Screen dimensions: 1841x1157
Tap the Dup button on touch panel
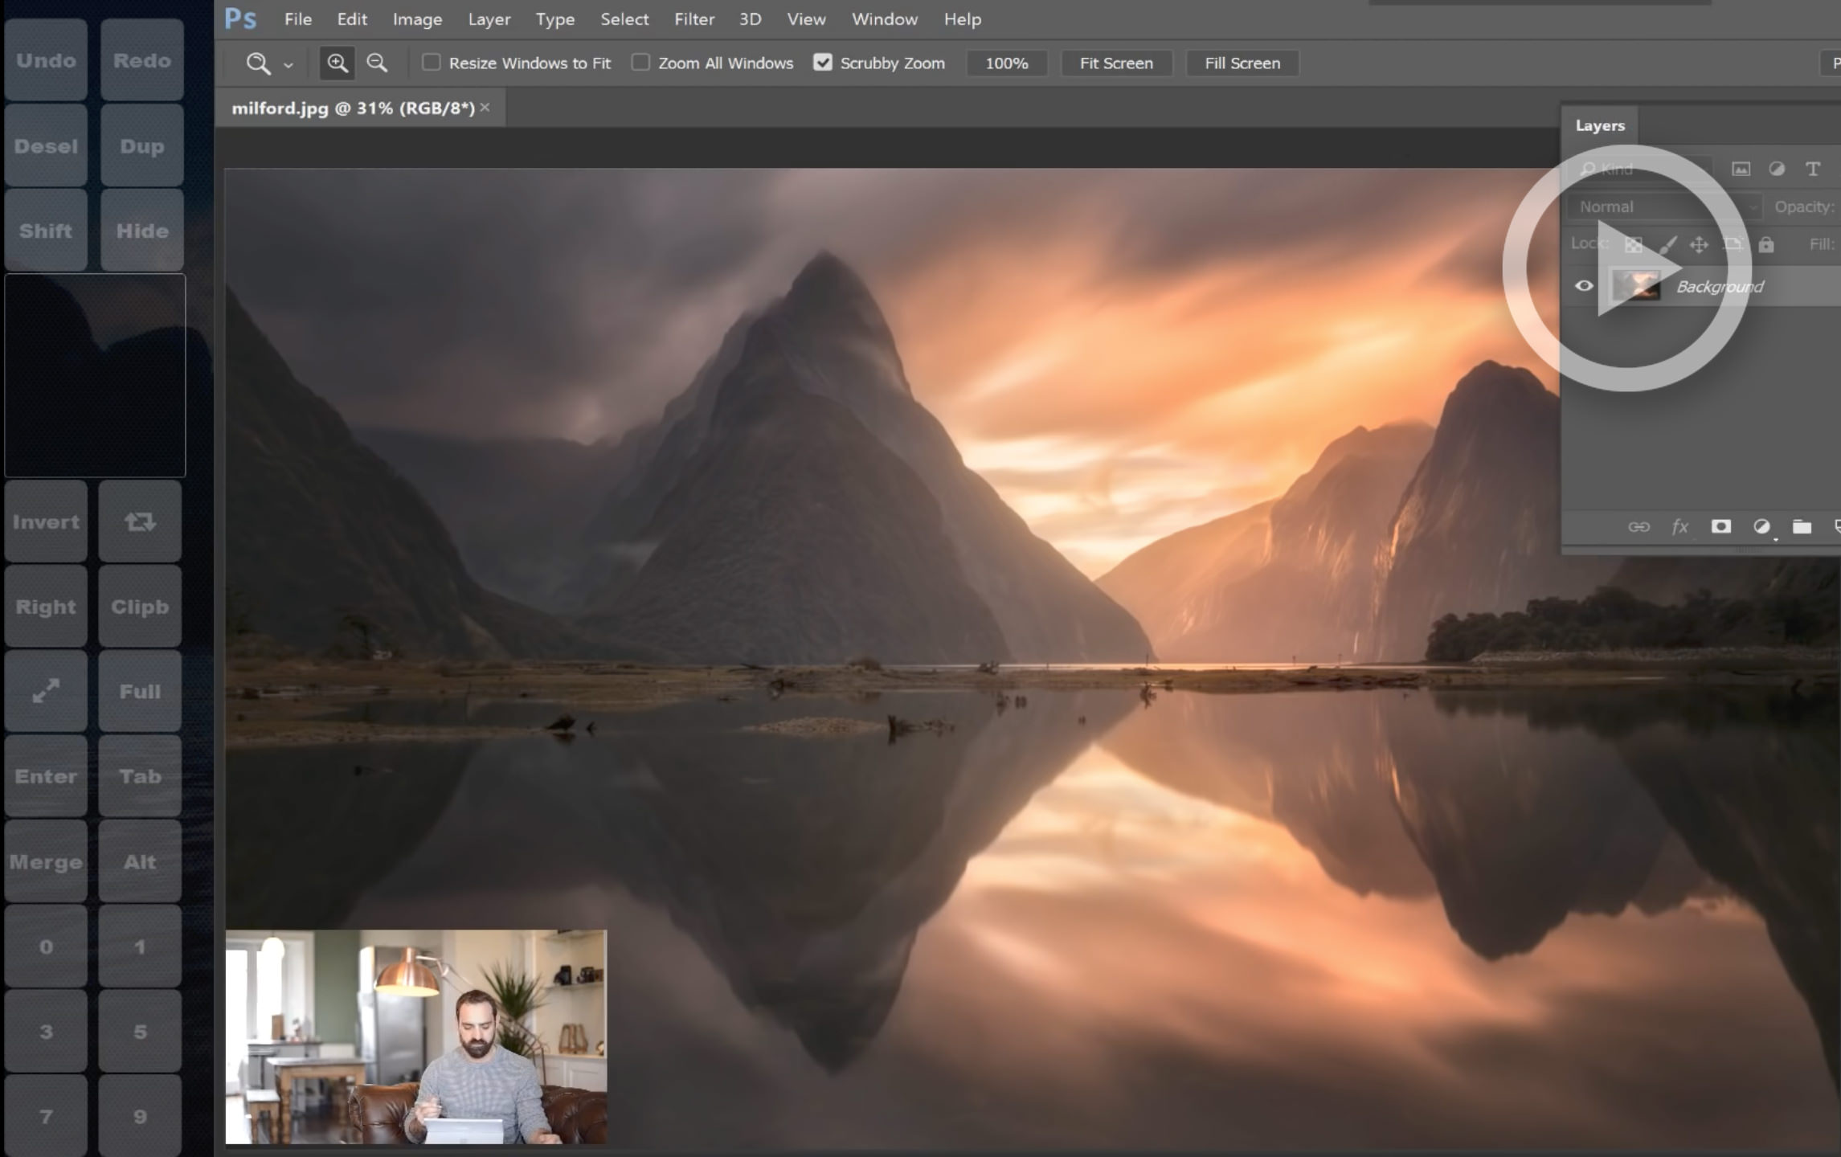(142, 145)
